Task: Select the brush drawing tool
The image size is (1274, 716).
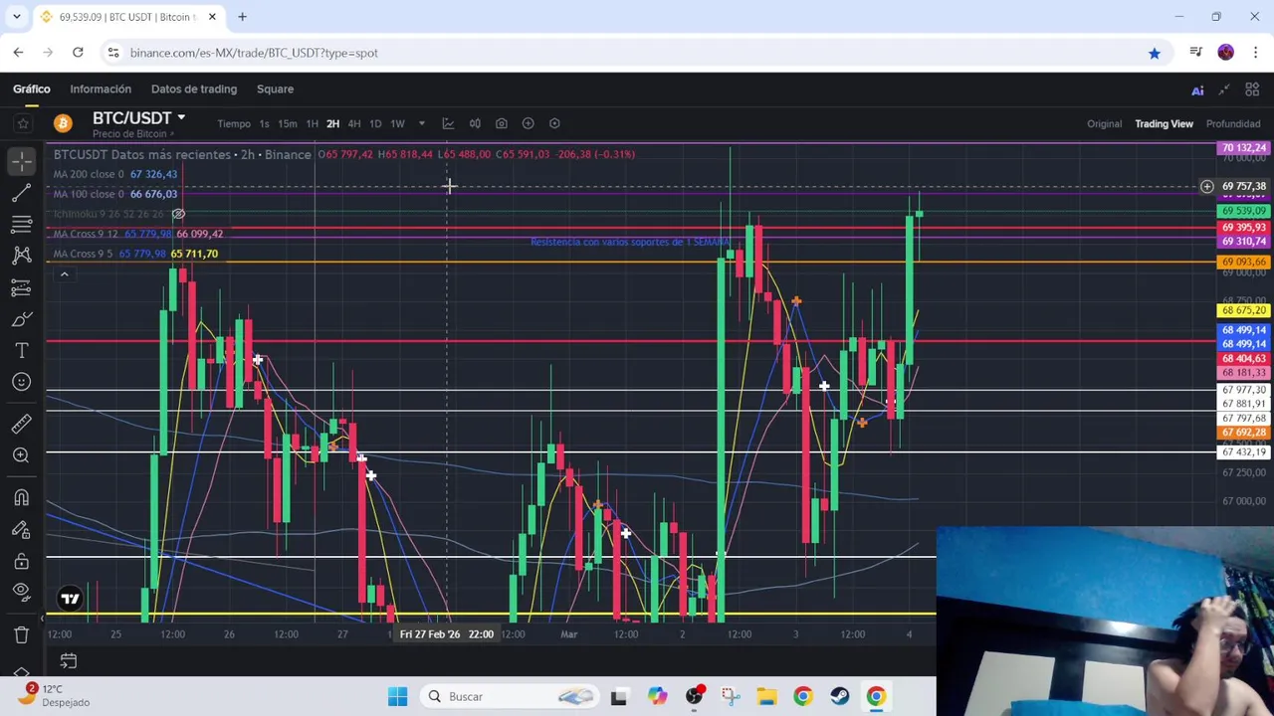Action: point(21,319)
